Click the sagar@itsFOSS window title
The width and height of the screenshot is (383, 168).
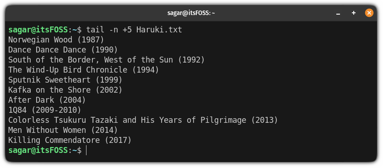click(191, 13)
